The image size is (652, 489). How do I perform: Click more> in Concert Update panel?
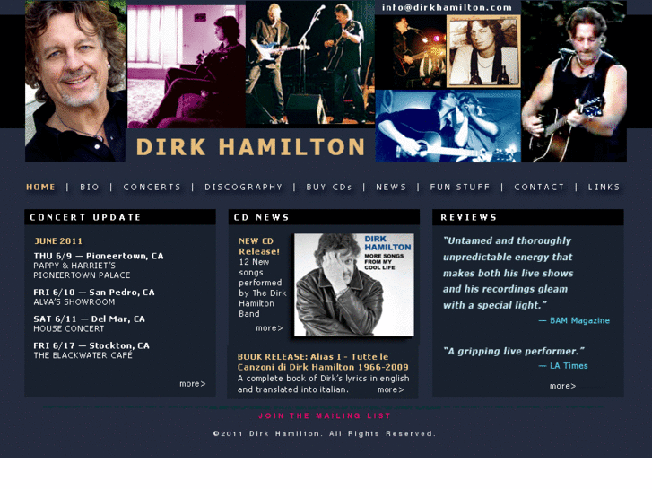point(193,384)
